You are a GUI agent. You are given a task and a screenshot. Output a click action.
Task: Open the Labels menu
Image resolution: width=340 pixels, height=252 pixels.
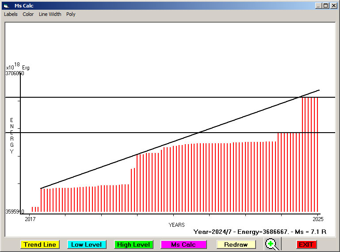click(x=11, y=14)
